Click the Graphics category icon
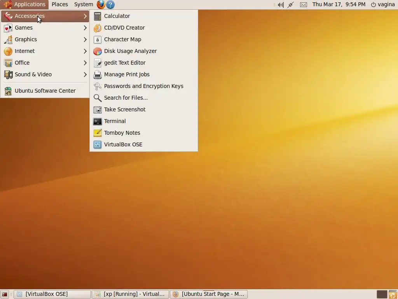Screen dimensions: 398x299 pos(8,39)
